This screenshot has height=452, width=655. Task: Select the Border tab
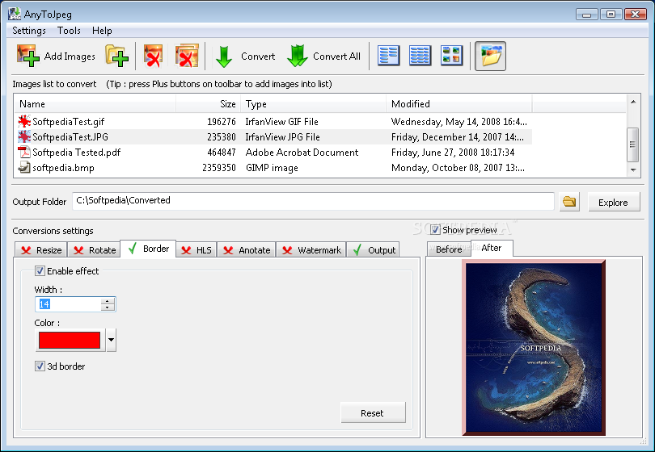pos(148,249)
